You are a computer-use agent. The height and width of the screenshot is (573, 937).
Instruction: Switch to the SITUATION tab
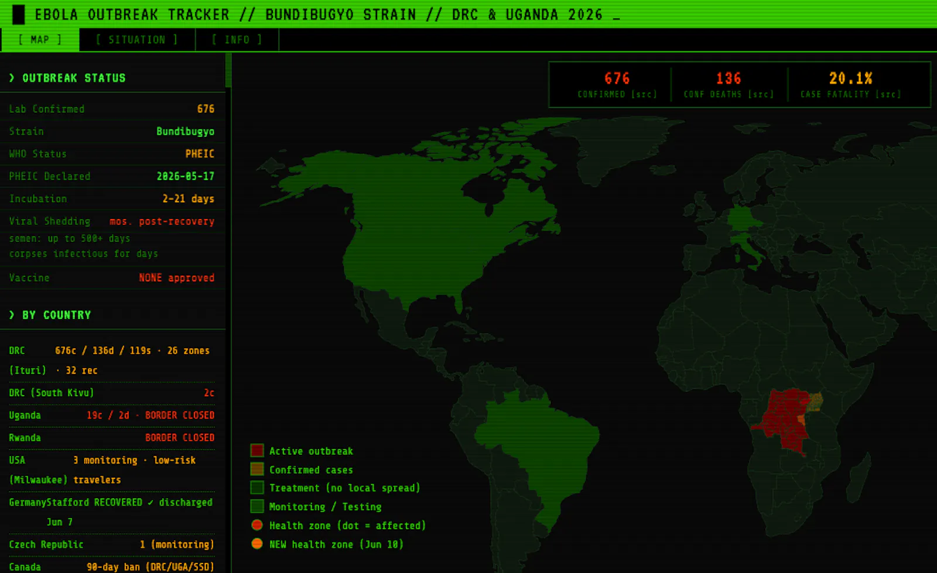136,40
